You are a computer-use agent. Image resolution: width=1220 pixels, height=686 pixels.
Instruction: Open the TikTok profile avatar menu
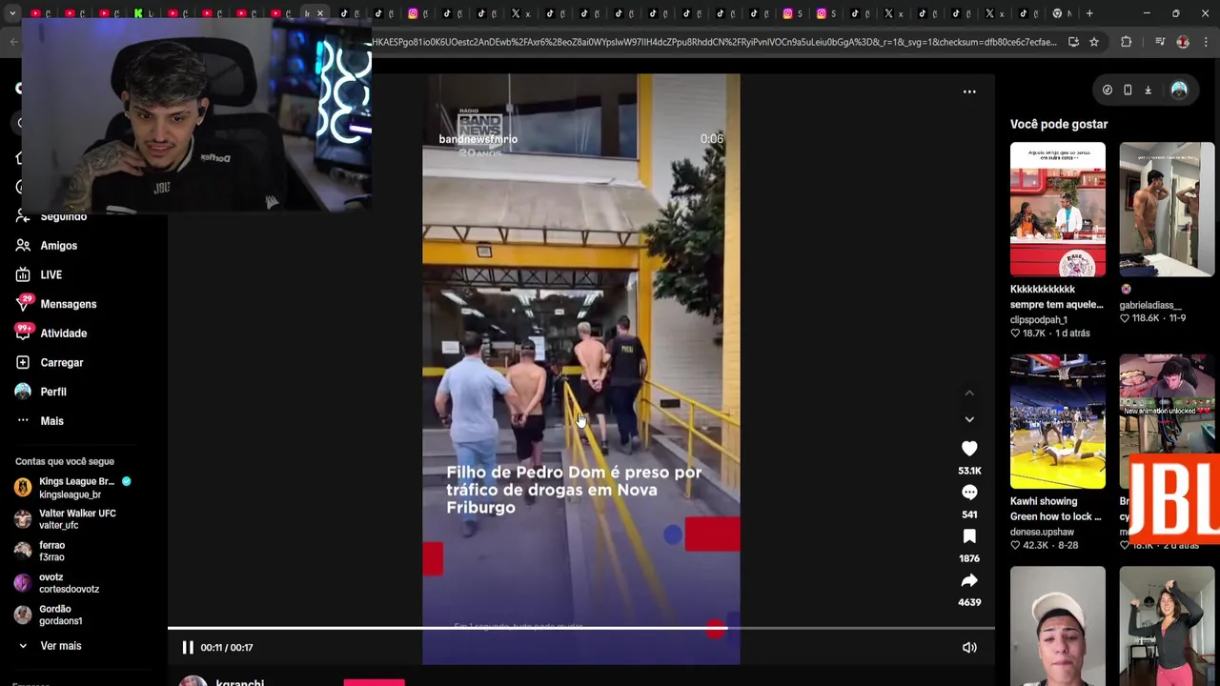[1179, 90]
